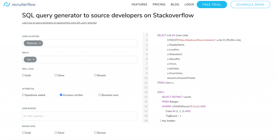Tick the Bronze skill level checkbox

click(95, 75)
